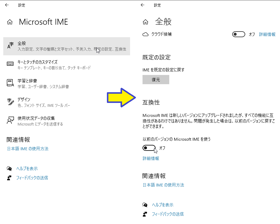Click the 全般 A字 icon

(x=10, y=46)
